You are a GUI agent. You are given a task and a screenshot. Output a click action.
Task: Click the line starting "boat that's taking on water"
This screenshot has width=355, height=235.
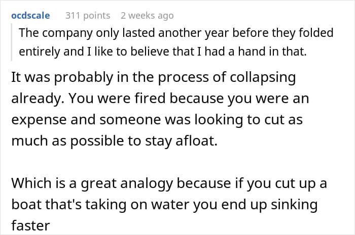point(164,206)
